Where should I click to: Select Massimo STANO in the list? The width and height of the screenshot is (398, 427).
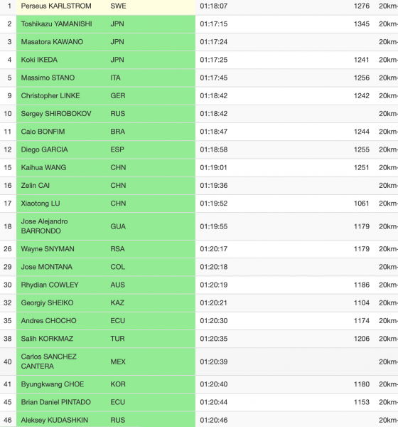[48, 78]
